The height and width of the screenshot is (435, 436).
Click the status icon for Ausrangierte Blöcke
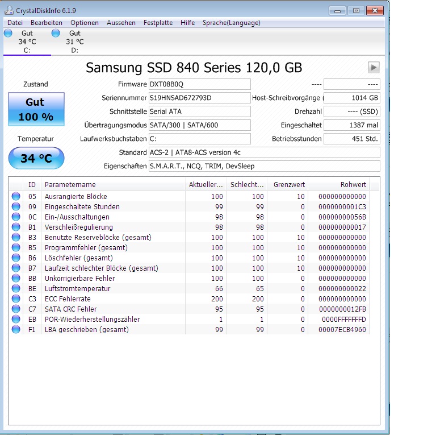click(16, 196)
